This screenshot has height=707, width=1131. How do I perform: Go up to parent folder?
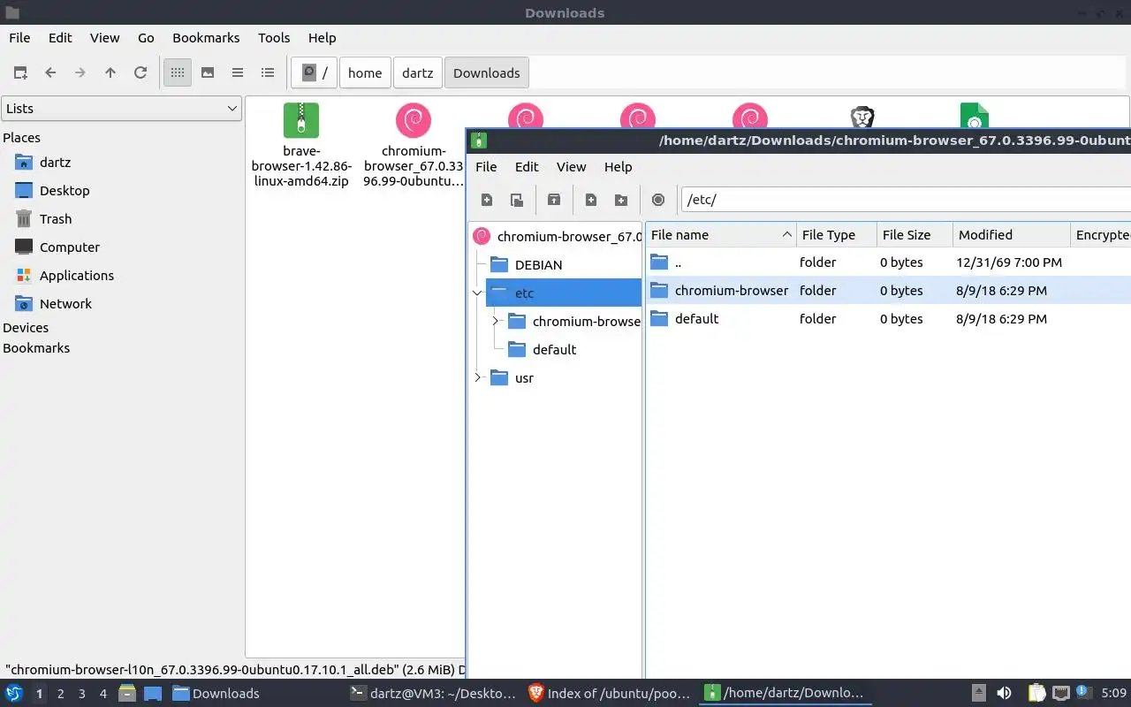coord(110,72)
